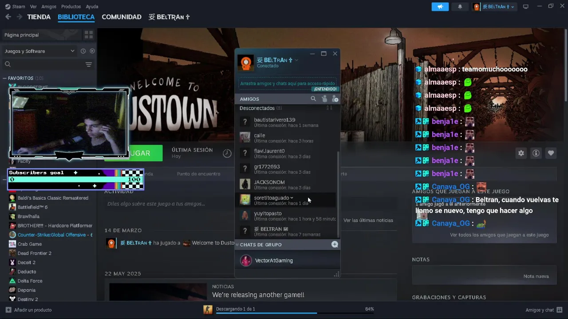Open the Productos menu
The width and height of the screenshot is (568, 319).
click(x=71, y=7)
